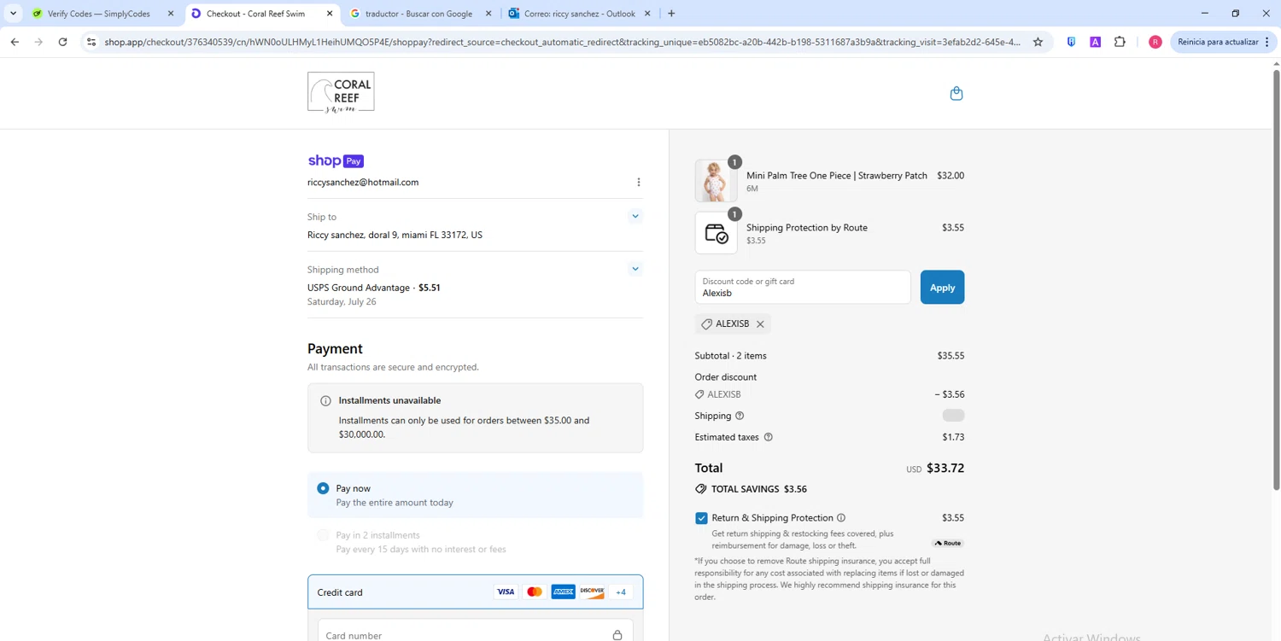Click the lock icon in the Card number field
The image size is (1281, 641).
[x=617, y=635]
